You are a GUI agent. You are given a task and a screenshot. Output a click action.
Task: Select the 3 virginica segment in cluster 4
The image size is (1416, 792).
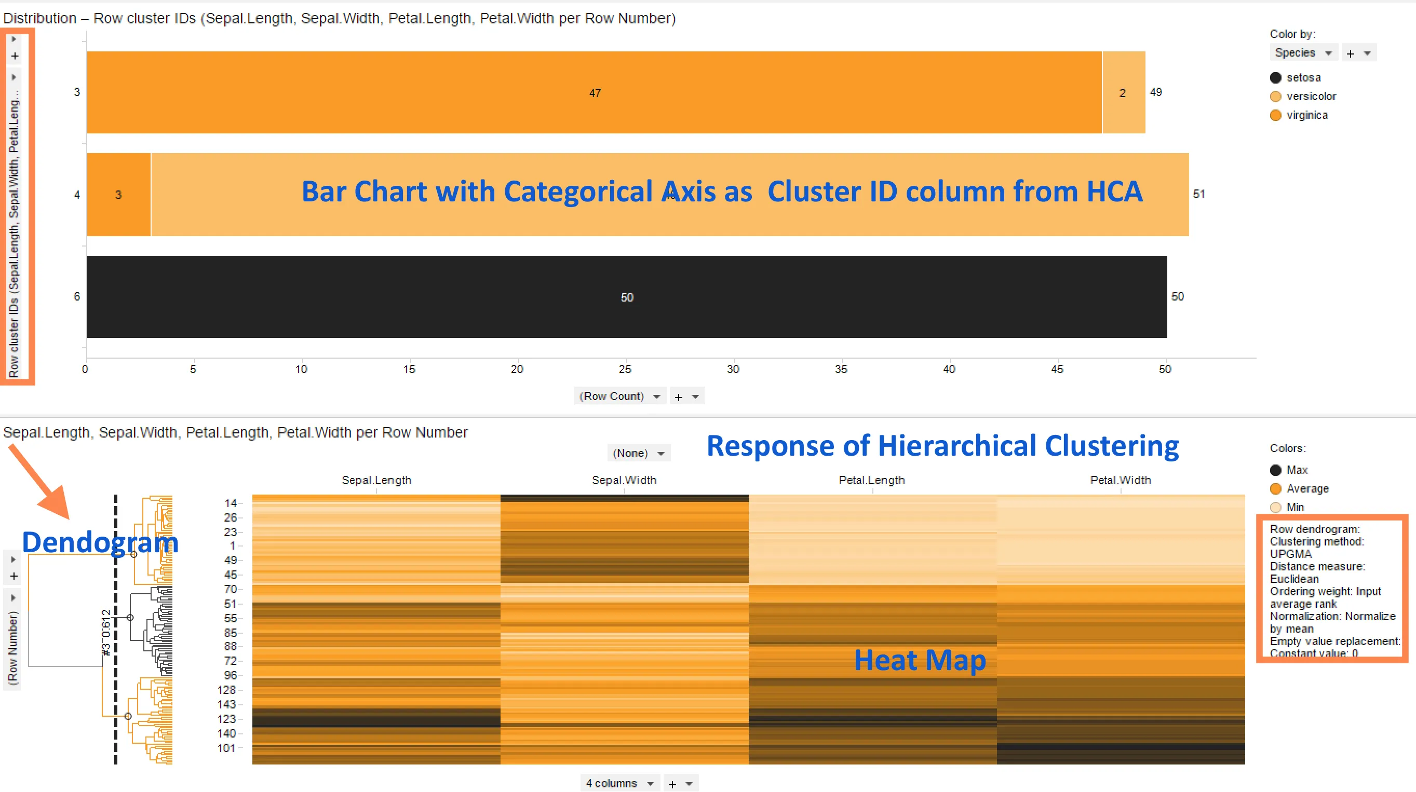118,195
